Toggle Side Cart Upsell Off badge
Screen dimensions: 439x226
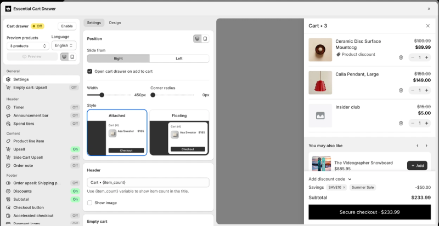pyautogui.click(x=75, y=157)
